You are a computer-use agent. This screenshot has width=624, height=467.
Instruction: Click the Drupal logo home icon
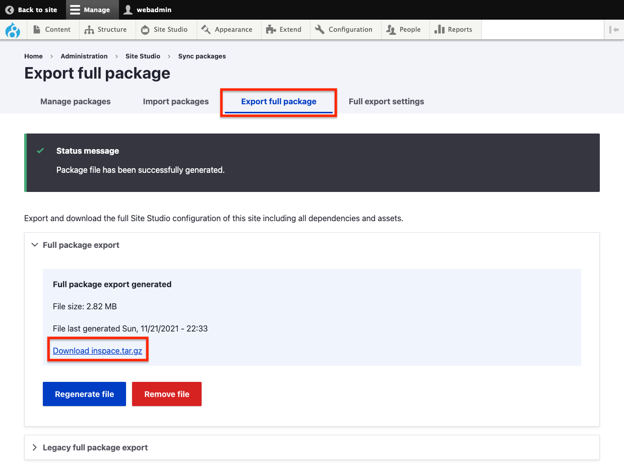[x=13, y=30]
